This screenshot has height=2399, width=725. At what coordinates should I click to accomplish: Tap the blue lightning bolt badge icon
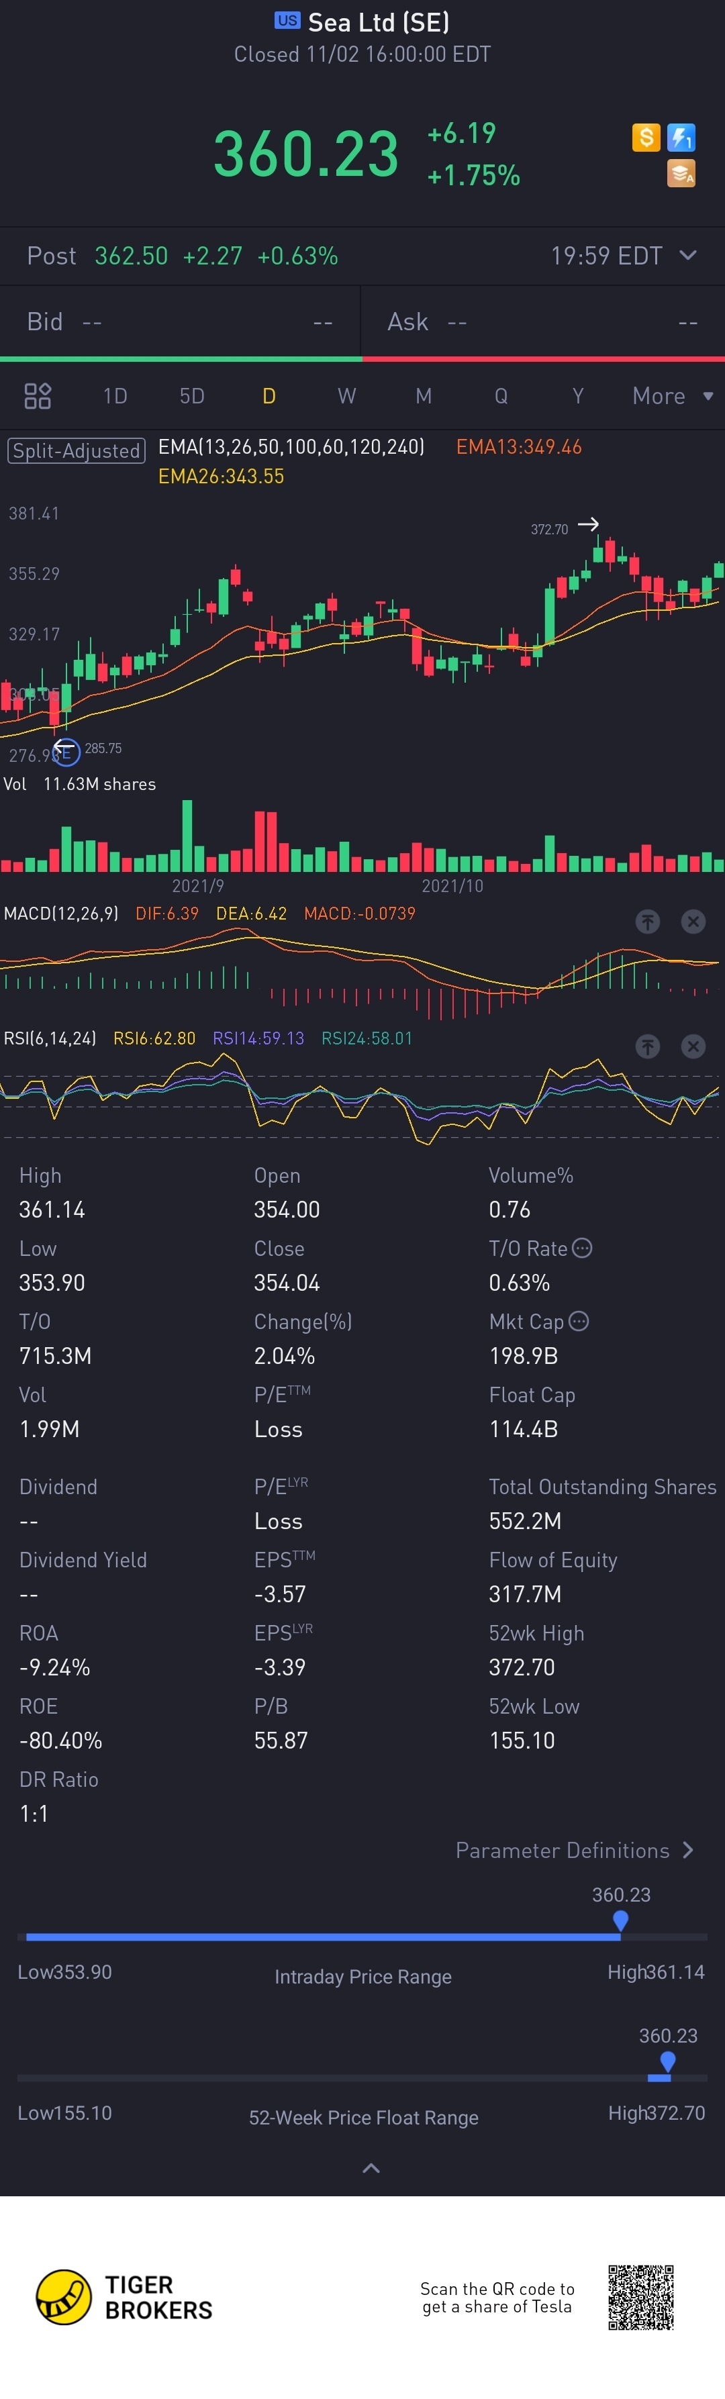681,138
